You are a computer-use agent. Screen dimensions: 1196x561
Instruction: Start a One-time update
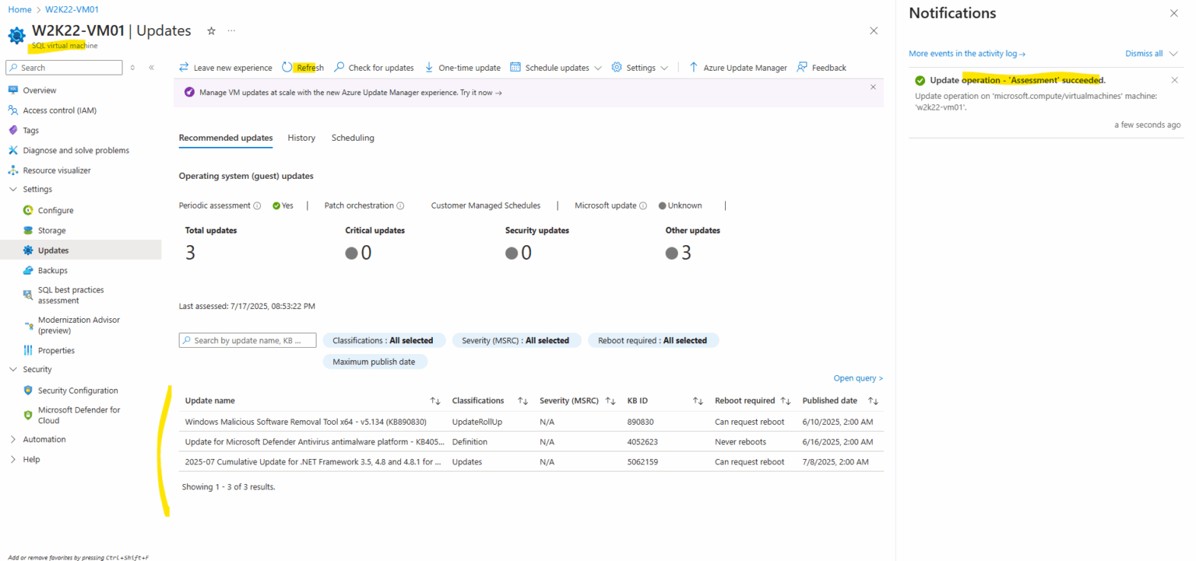[x=462, y=68]
